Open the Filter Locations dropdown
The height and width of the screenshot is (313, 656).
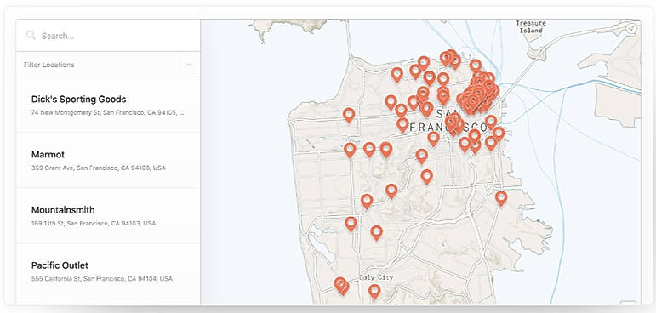(x=108, y=65)
